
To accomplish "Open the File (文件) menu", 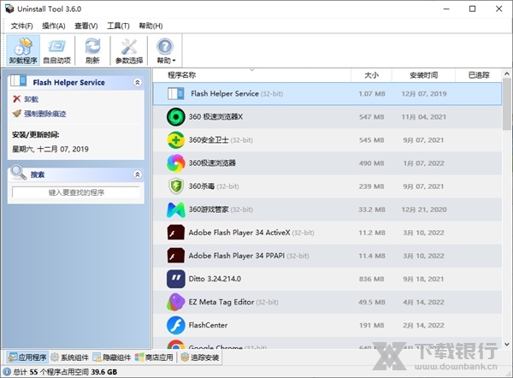I will 21,26.
